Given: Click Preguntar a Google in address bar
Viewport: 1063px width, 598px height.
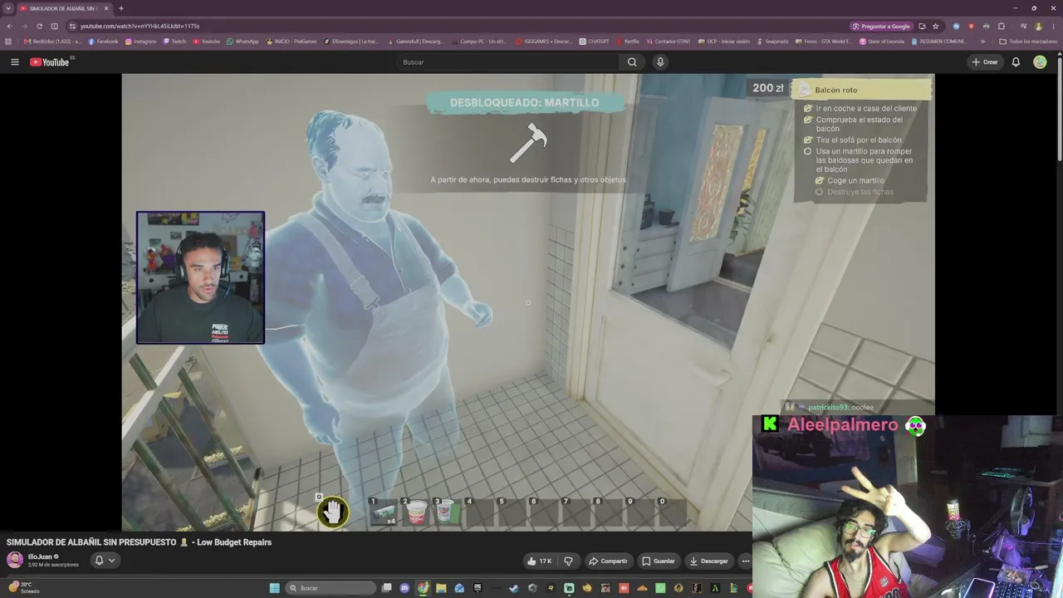Looking at the screenshot, I should (x=882, y=26).
